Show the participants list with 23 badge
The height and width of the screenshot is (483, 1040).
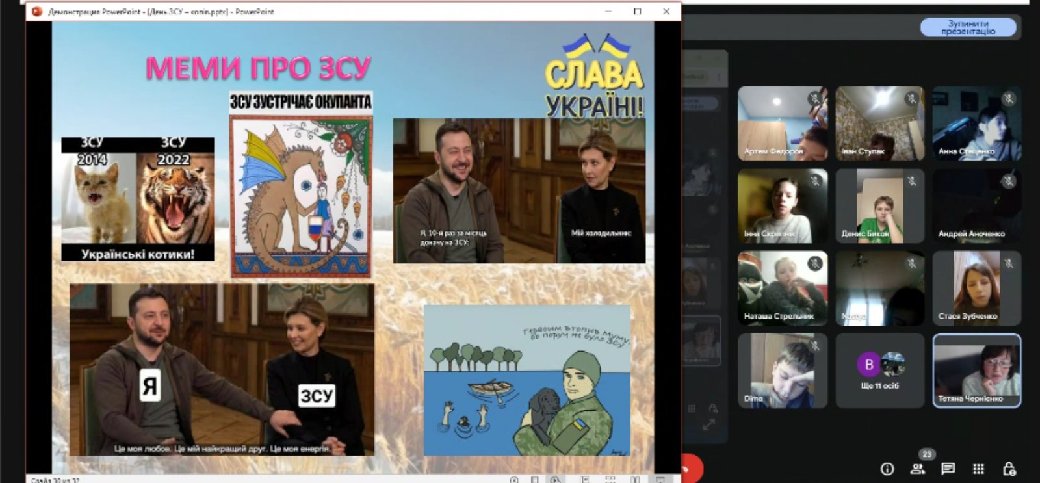tap(918, 468)
